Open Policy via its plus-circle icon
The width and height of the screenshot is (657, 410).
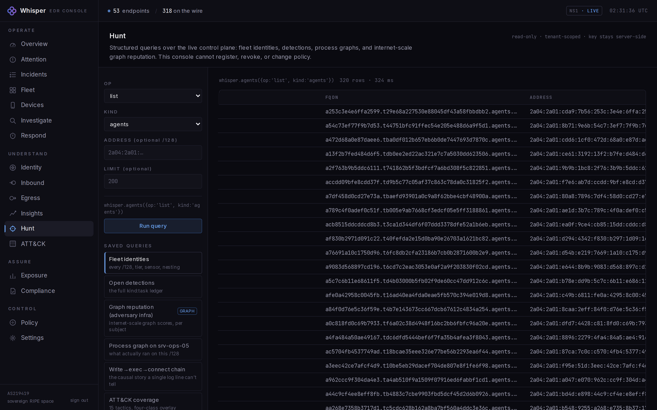(x=13, y=323)
